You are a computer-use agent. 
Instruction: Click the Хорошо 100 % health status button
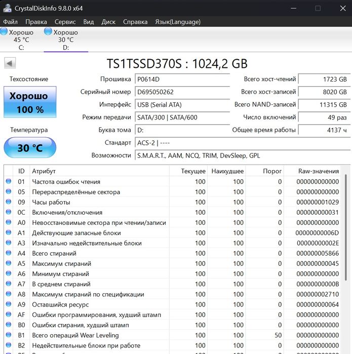coord(30,102)
